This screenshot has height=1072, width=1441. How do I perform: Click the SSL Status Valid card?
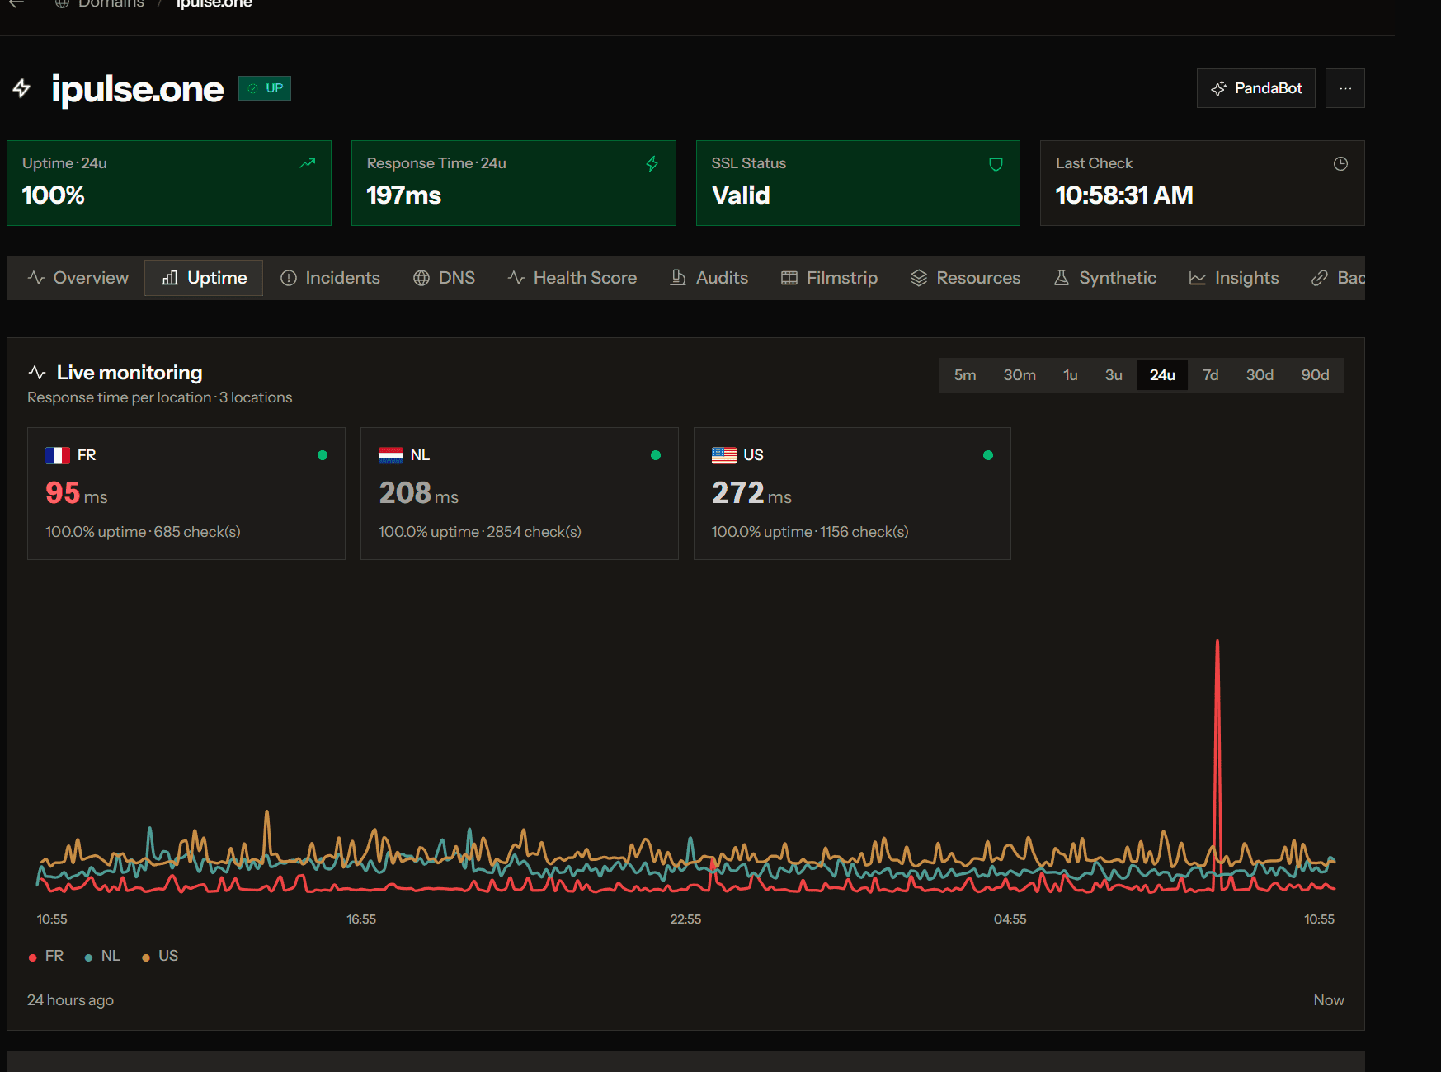(x=858, y=183)
